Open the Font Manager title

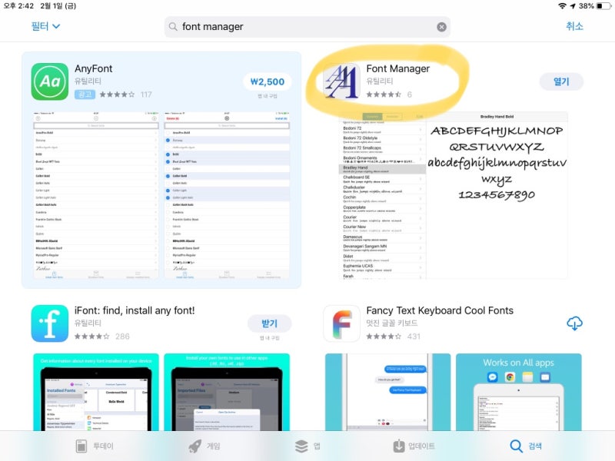coord(397,68)
